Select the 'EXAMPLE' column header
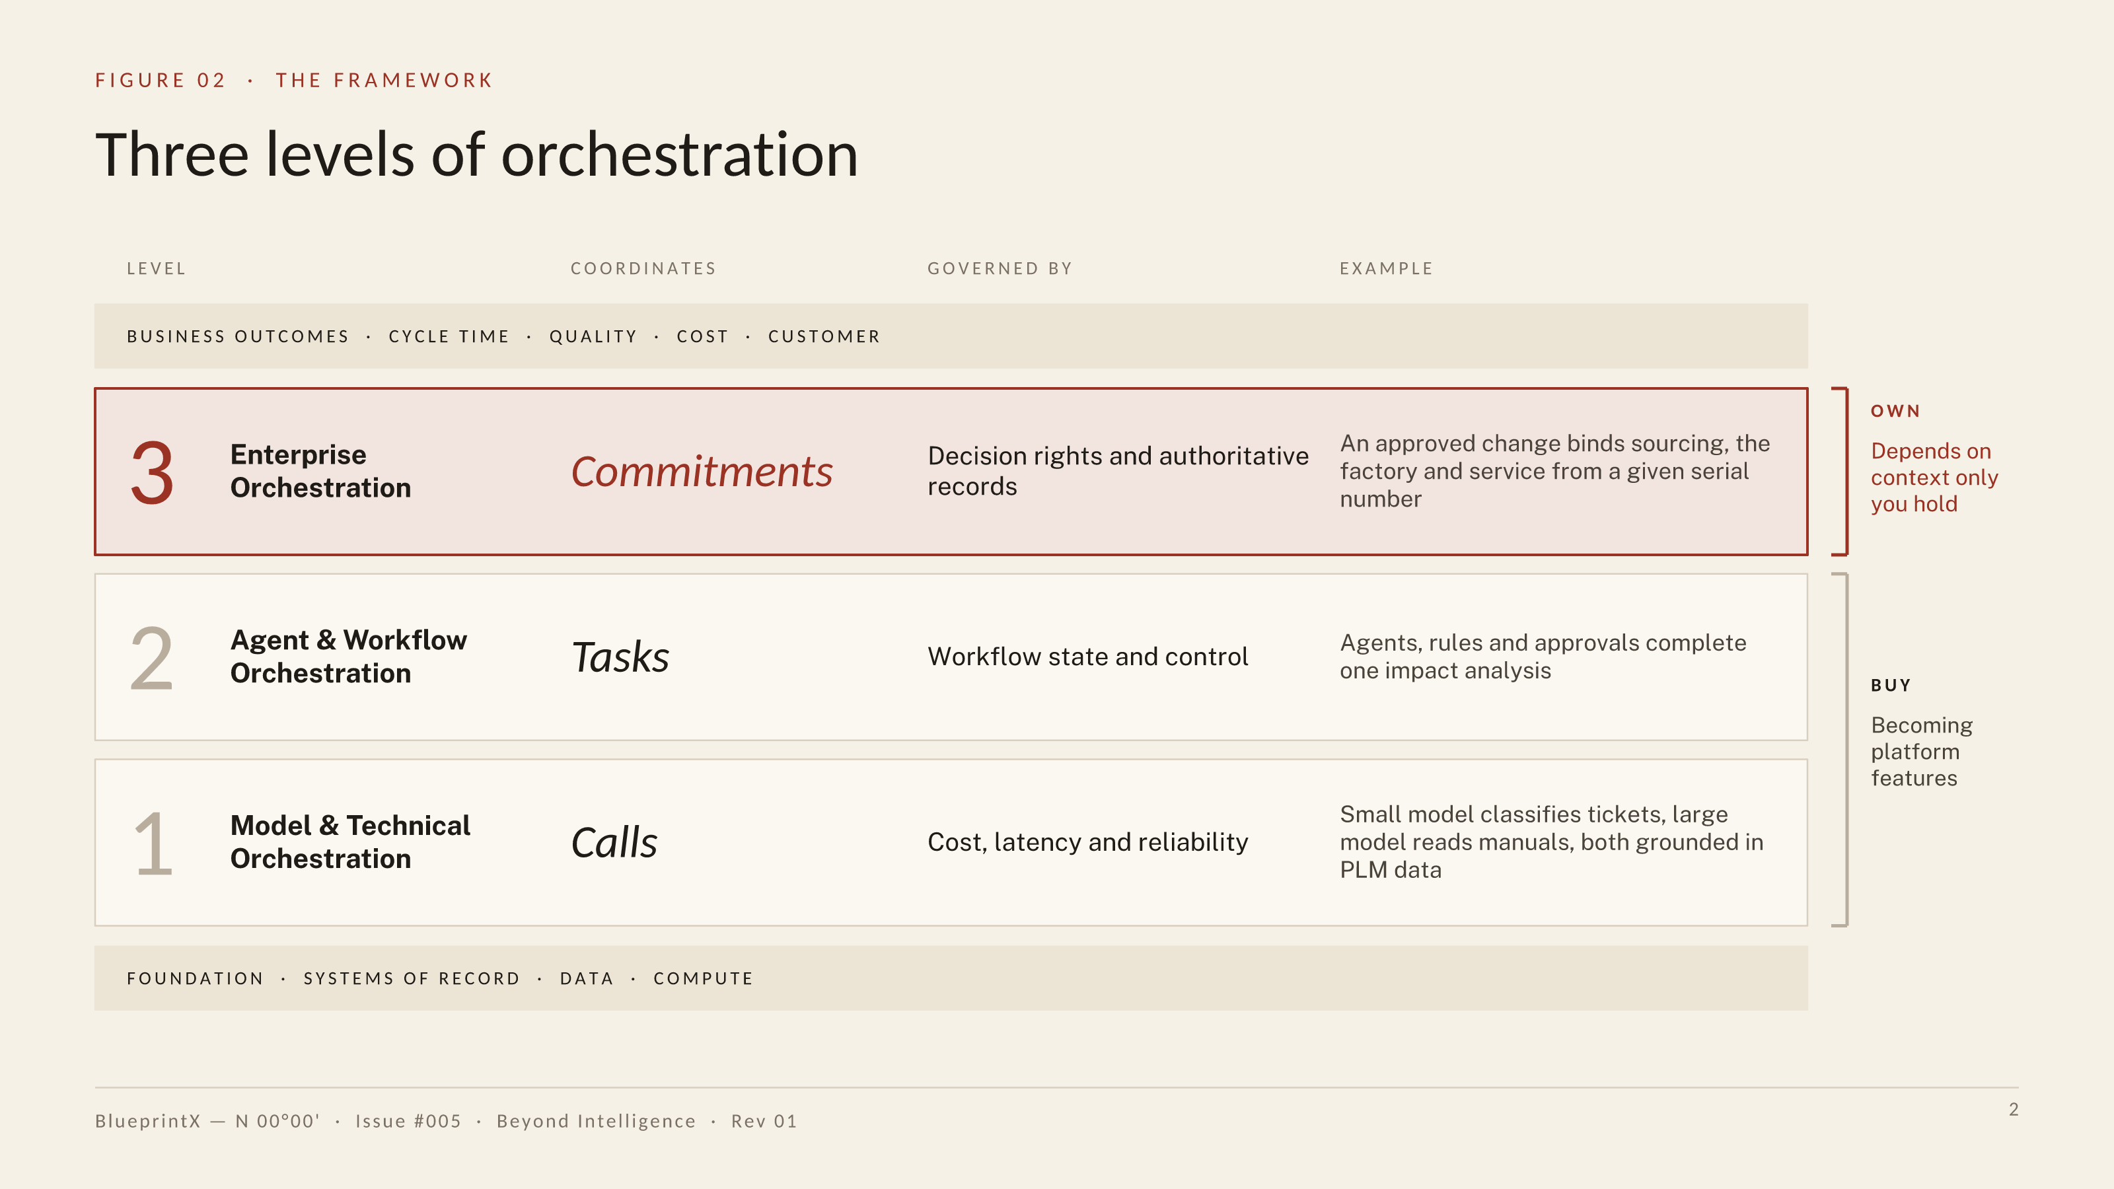Screen dimensions: 2114x1189 click(x=1386, y=268)
